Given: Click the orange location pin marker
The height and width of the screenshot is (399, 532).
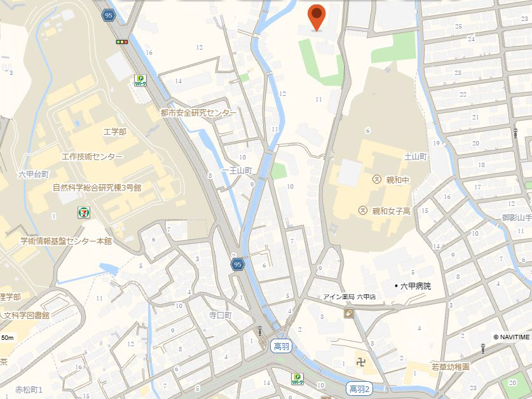Looking at the screenshot, I should coord(317,18).
